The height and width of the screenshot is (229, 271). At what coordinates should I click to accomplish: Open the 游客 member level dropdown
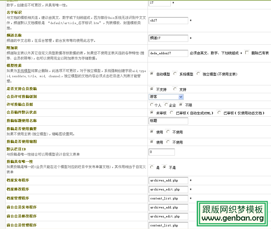click(166, 97)
